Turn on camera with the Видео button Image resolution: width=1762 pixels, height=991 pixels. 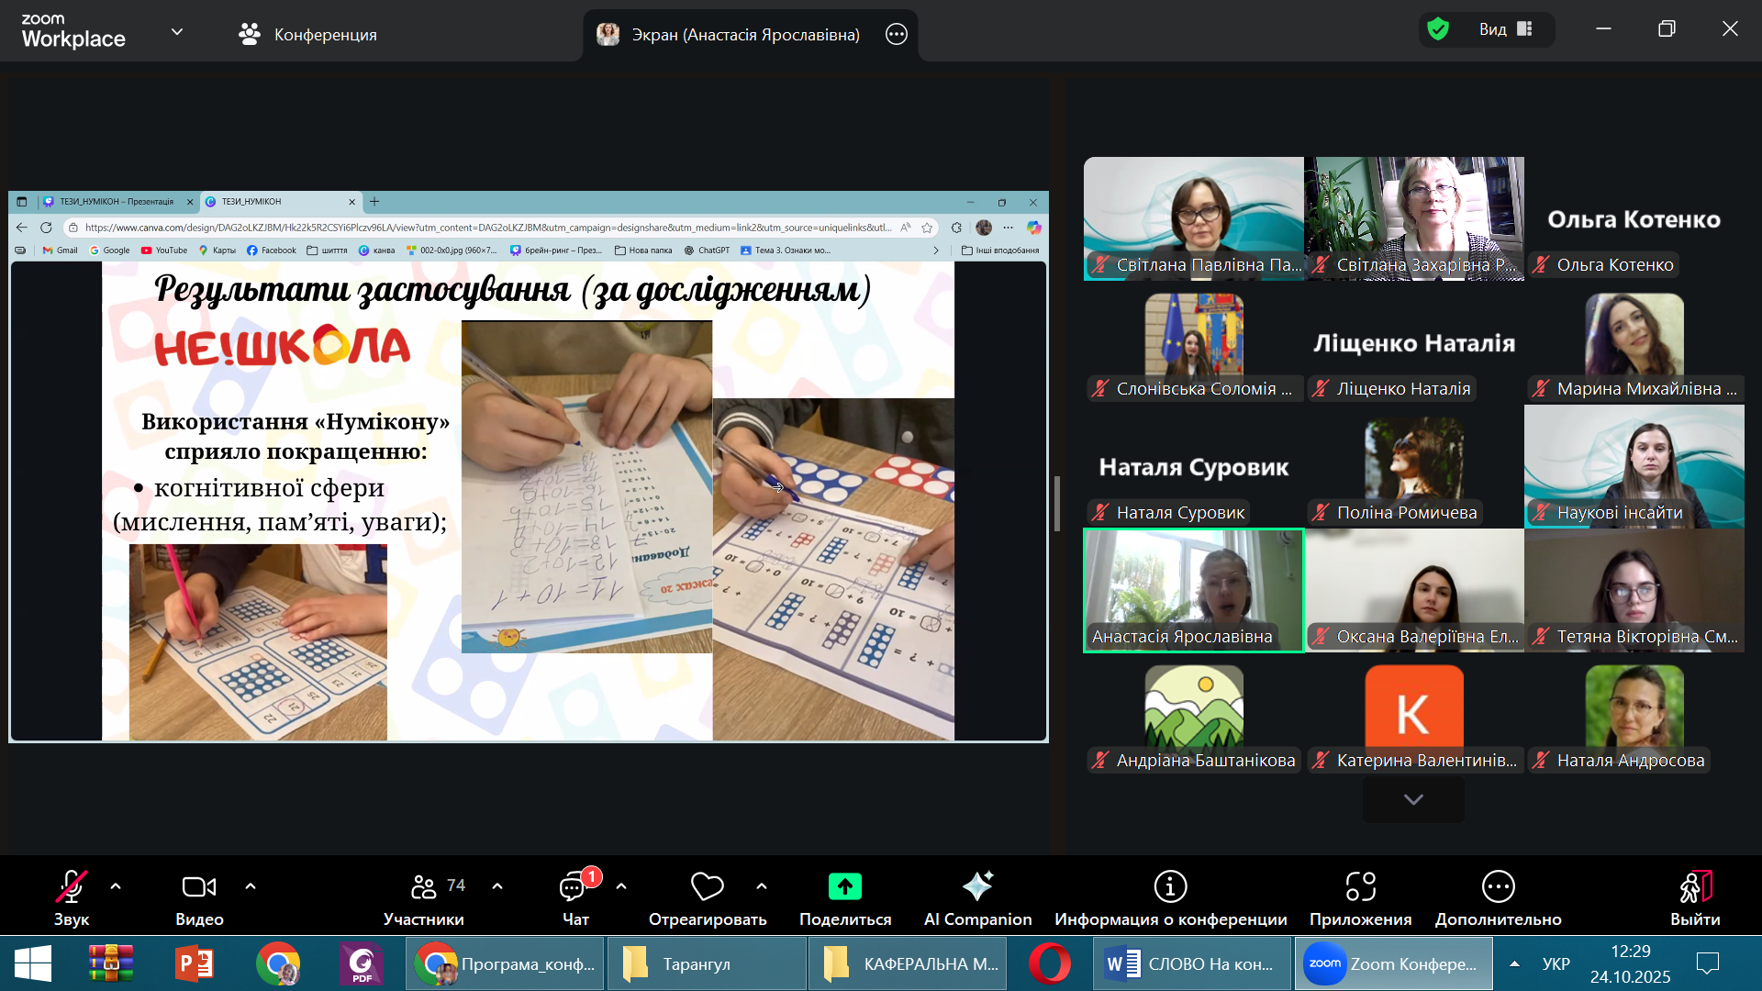tap(199, 898)
